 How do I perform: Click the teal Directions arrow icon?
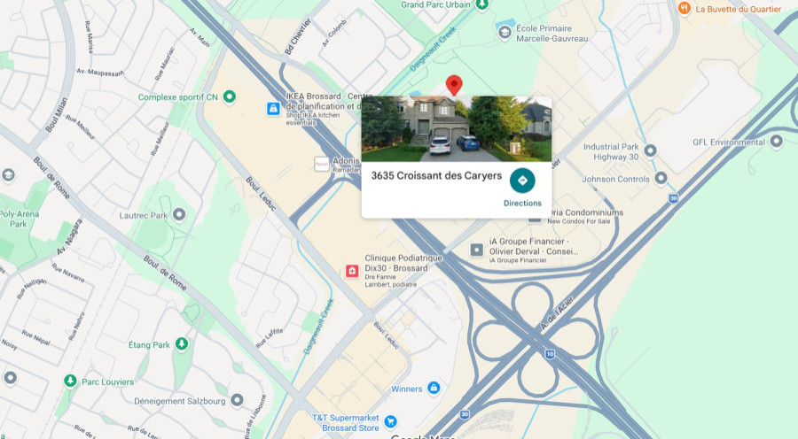(522, 181)
